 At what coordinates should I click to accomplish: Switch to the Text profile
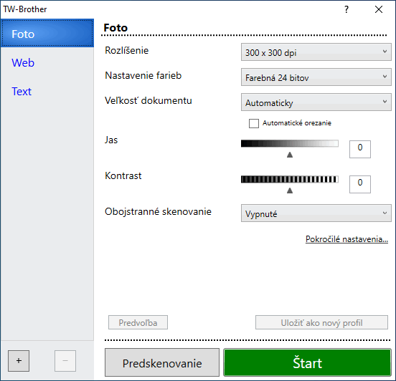pyautogui.click(x=22, y=91)
